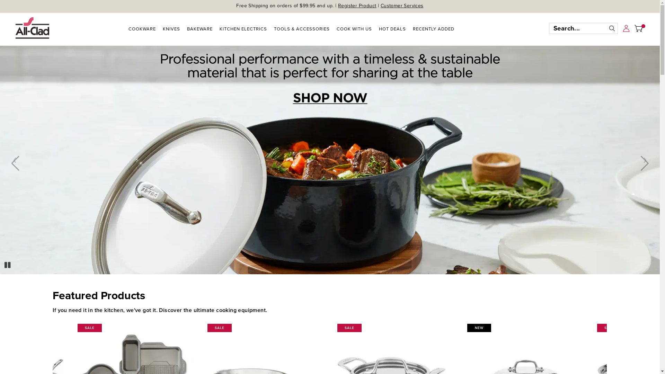Viewport: 665px width, 374px height.
Task: Open the Cookware menu
Action: click(x=142, y=29)
